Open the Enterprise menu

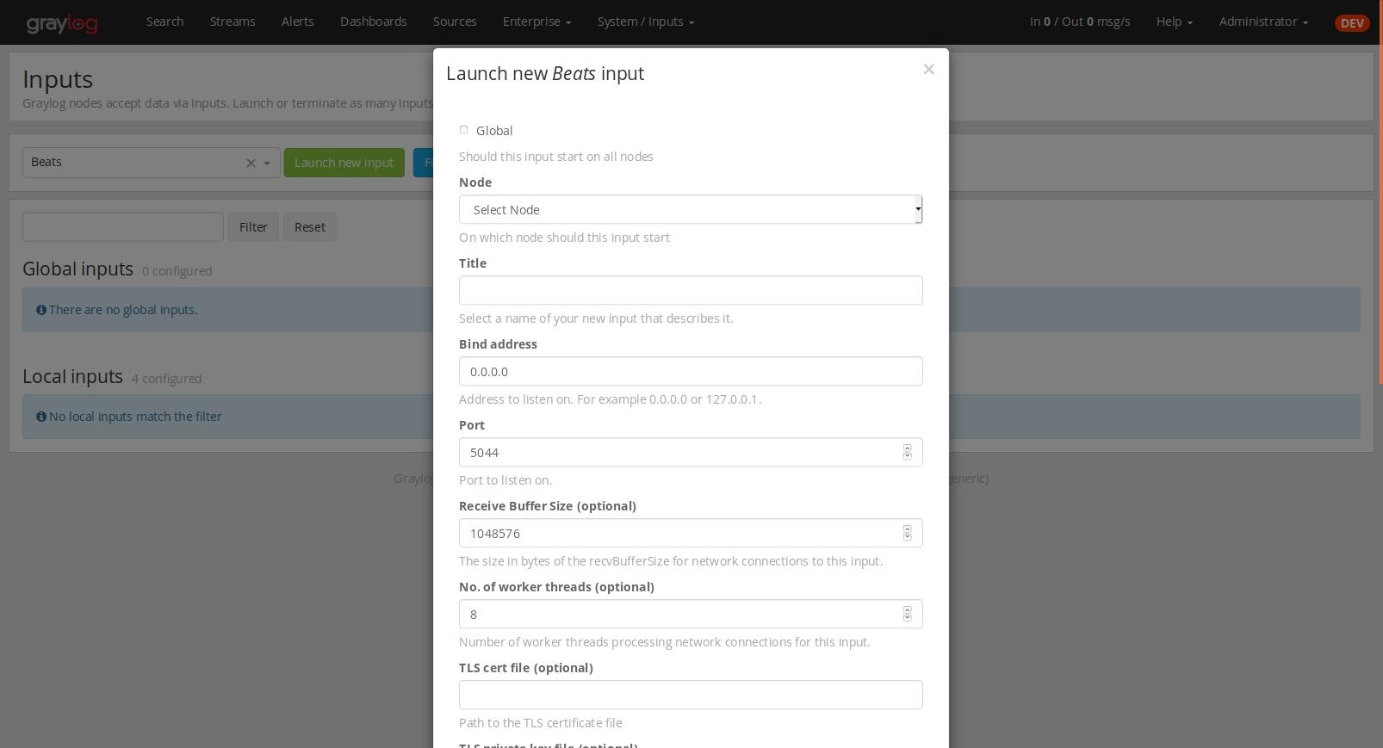coord(536,22)
